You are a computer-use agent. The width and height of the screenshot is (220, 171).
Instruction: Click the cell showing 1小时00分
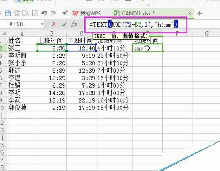click(114, 85)
